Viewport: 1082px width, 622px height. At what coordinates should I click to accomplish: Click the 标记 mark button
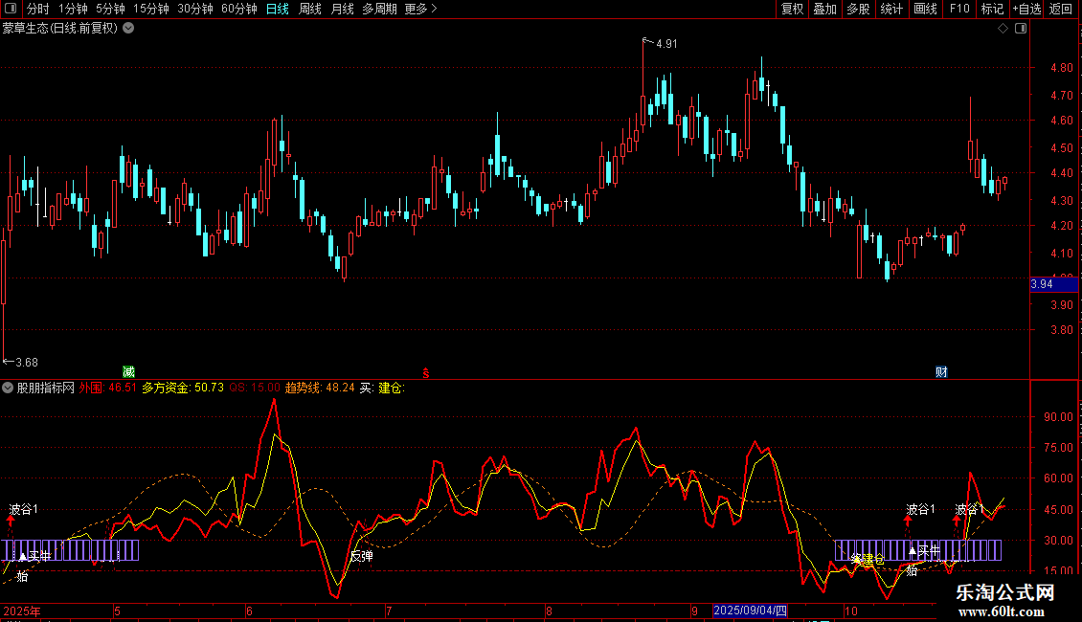(x=992, y=9)
